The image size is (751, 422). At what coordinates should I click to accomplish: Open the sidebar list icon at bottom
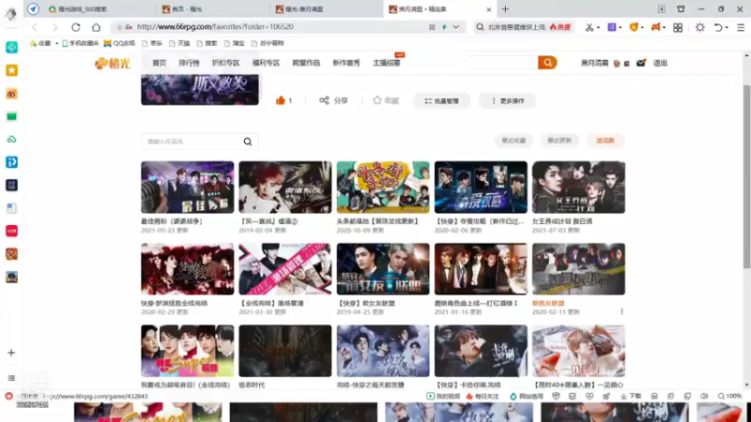pos(11,378)
